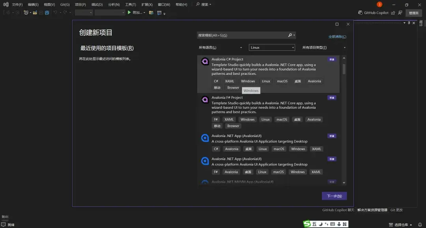The image size is (426, 228).
Task: Run with the 附加 green play icon
Action: click(x=129, y=12)
